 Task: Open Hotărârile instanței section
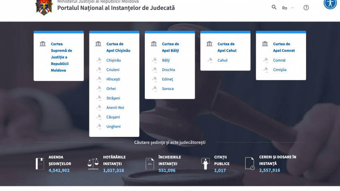114,160
